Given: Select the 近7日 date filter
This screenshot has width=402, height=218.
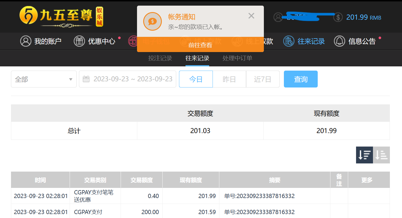Looking at the screenshot, I should click(x=263, y=79).
